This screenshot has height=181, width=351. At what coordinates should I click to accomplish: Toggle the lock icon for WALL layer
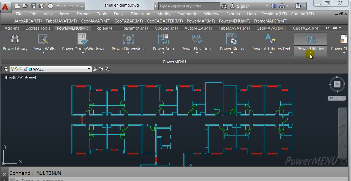26,69
